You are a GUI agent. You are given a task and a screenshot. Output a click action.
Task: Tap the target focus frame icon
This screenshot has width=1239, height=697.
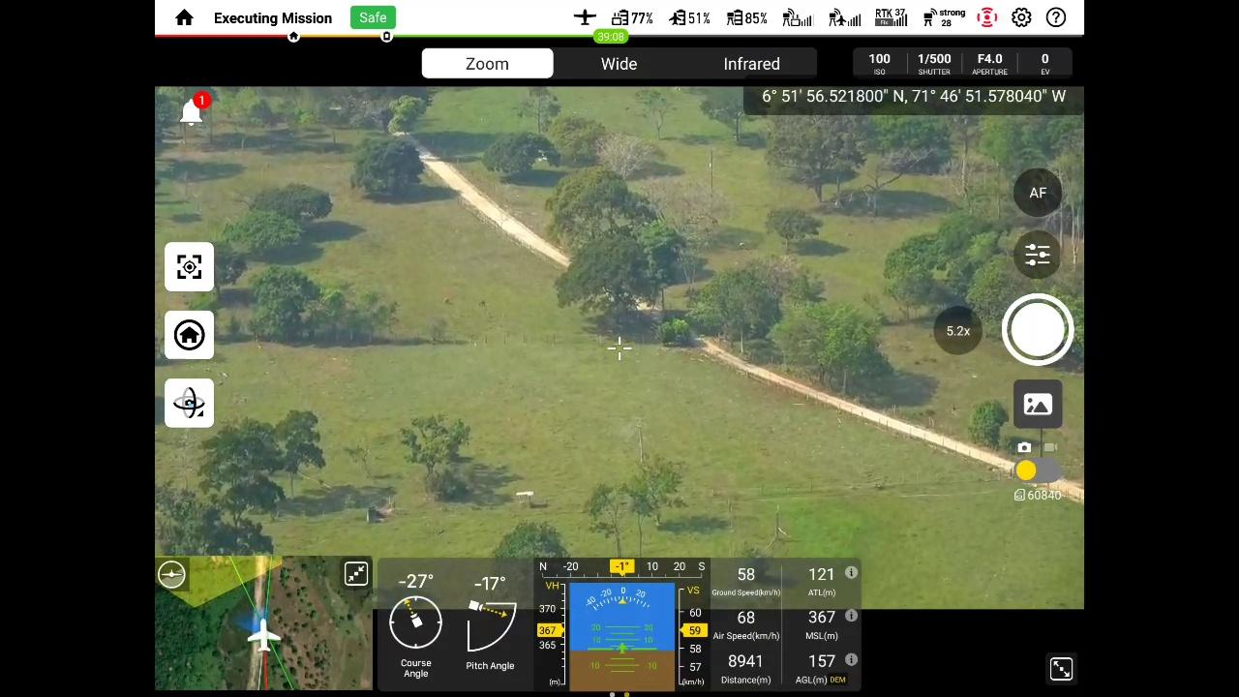pos(189,266)
